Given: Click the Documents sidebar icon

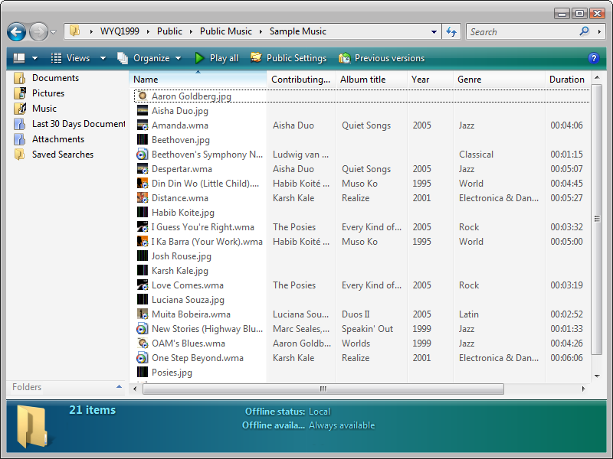Looking at the screenshot, I should click(x=19, y=77).
